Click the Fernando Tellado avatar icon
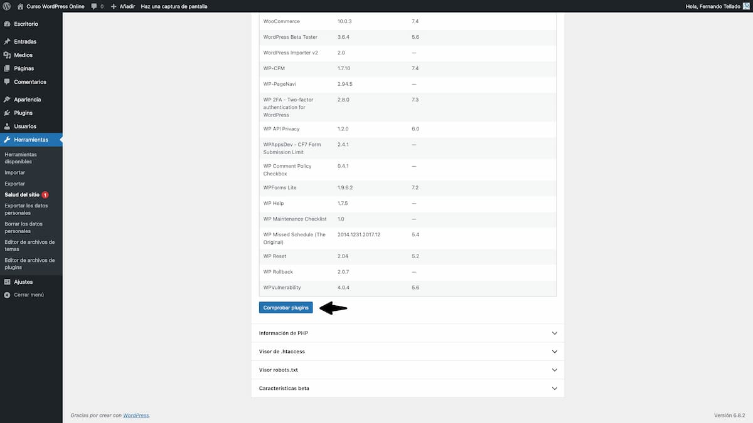 coord(747,6)
